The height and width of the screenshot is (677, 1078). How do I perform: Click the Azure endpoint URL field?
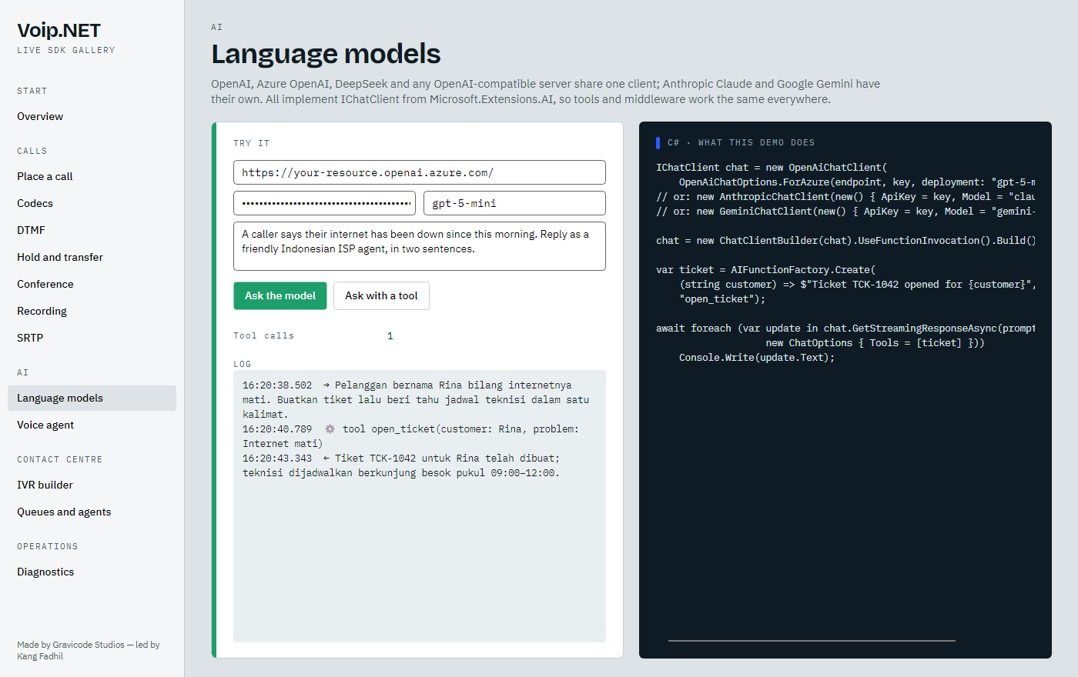point(420,172)
